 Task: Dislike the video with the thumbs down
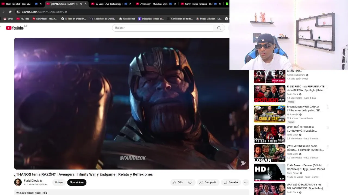[190, 182]
